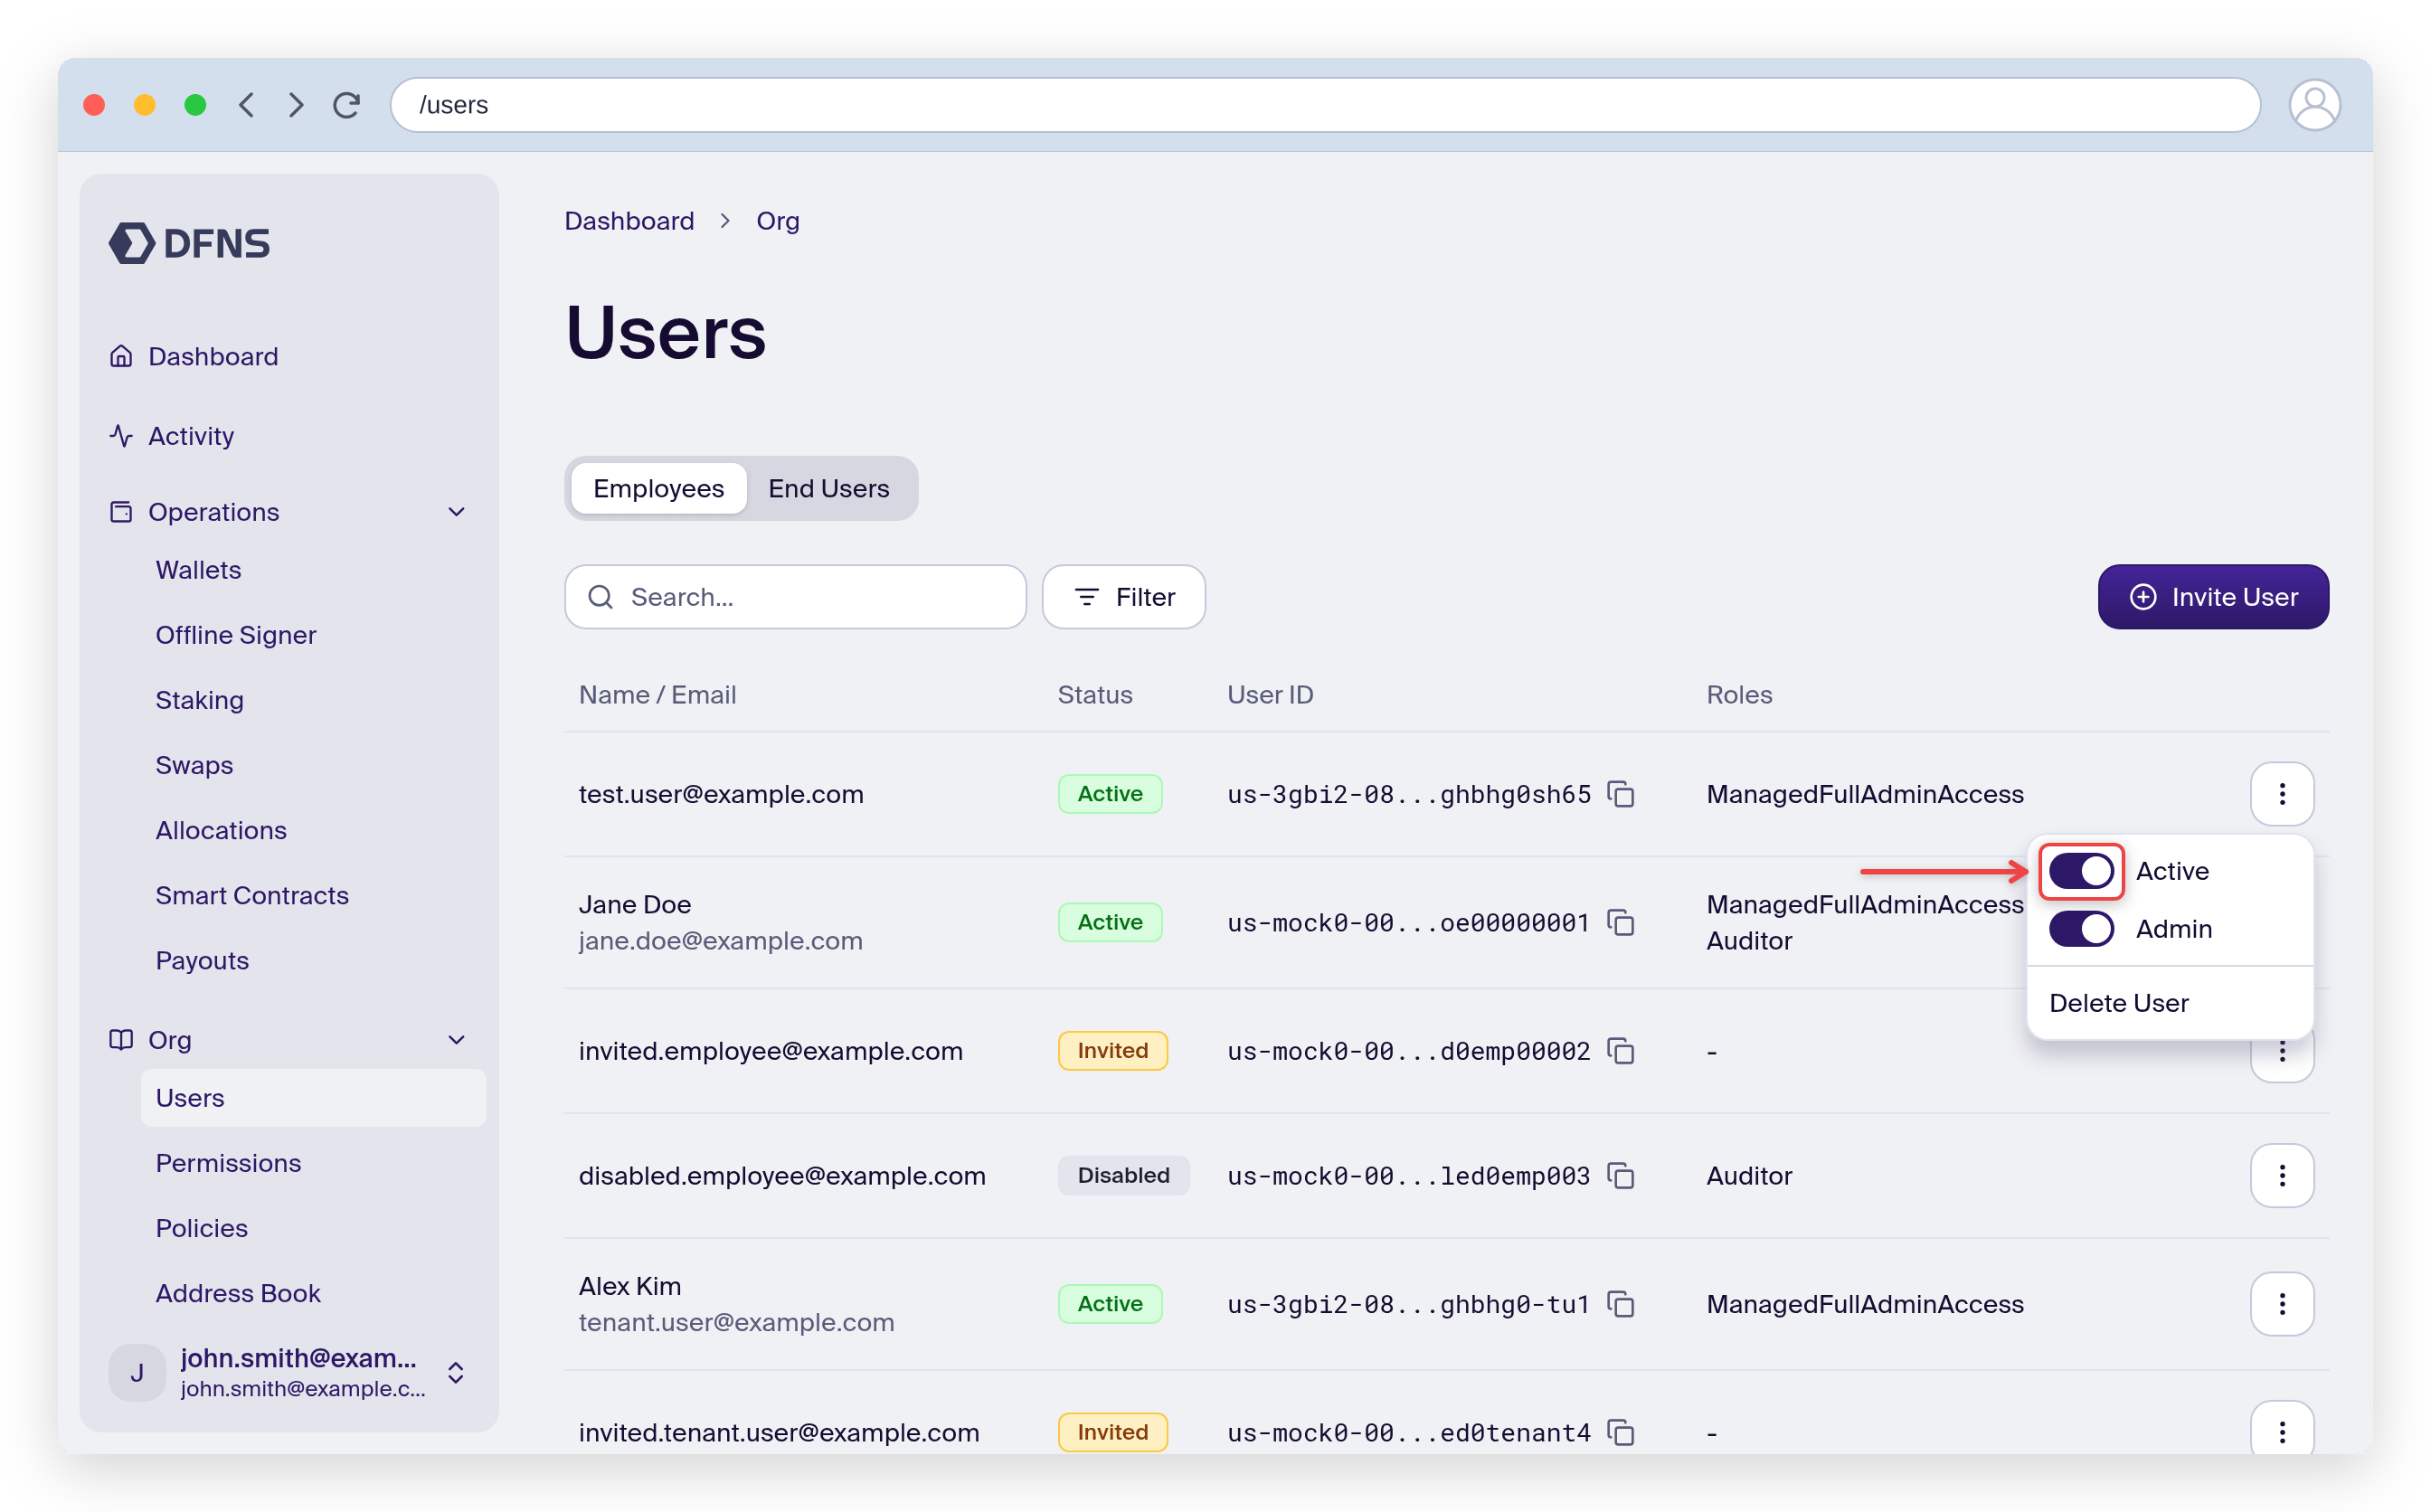Reload the page with refresh icon
Viewport: 2431px width, 1512px height.
pyautogui.click(x=347, y=105)
